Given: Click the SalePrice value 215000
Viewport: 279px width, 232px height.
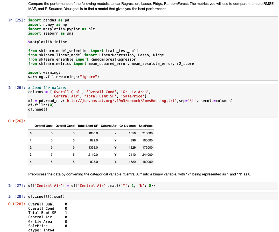Looking at the screenshot, I should pos(147,133).
